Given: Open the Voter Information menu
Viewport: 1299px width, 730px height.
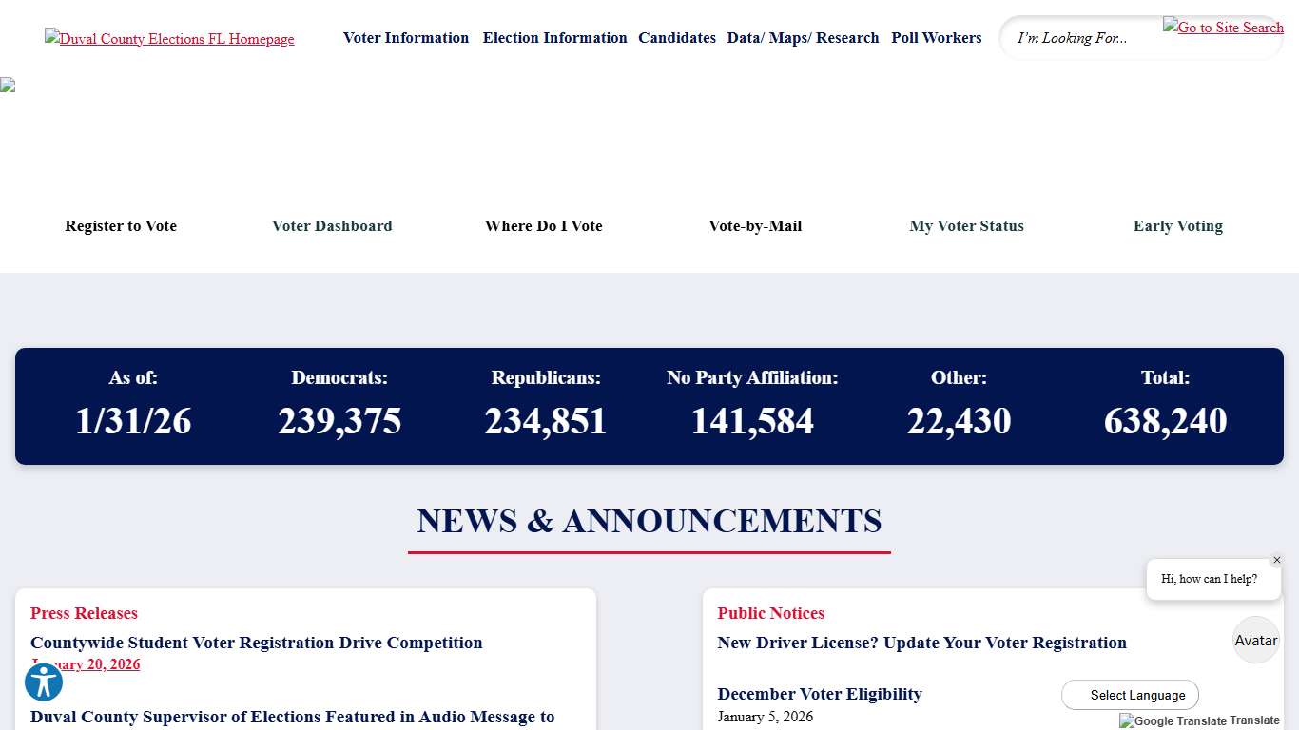Looking at the screenshot, I should [406, 38].
